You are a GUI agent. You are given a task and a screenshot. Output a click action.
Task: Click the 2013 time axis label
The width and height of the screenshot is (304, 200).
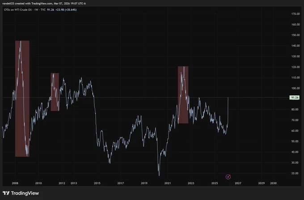point(74,183)
